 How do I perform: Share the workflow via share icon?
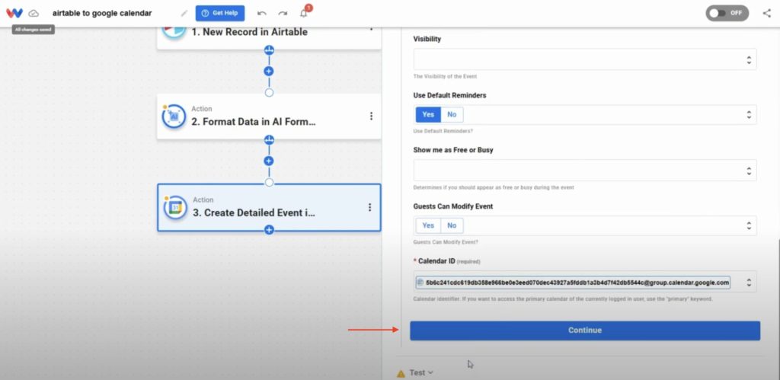(x=766, y=14)
